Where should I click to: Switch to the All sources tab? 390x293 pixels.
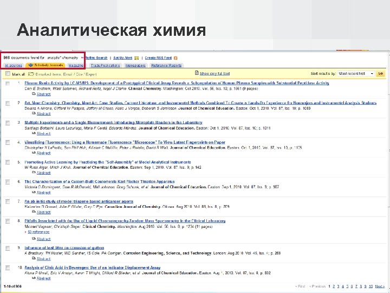[x=14, y=65]
